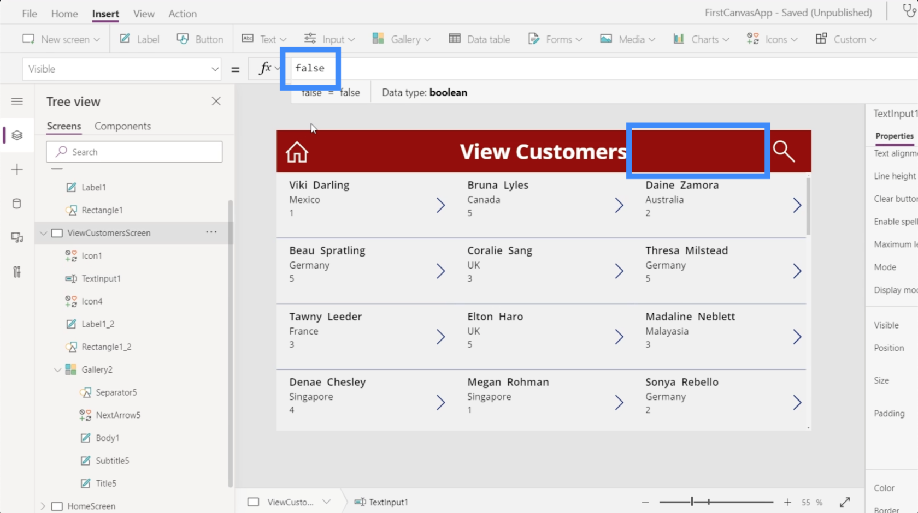Click the zoom level slider
The image size is (918, 513).
[x=716, y=502]
